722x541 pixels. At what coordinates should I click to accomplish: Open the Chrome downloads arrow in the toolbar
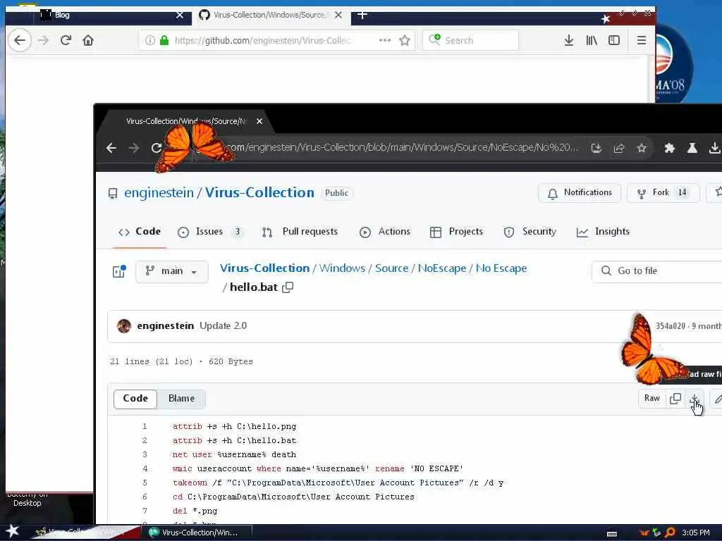click(714, 148)
